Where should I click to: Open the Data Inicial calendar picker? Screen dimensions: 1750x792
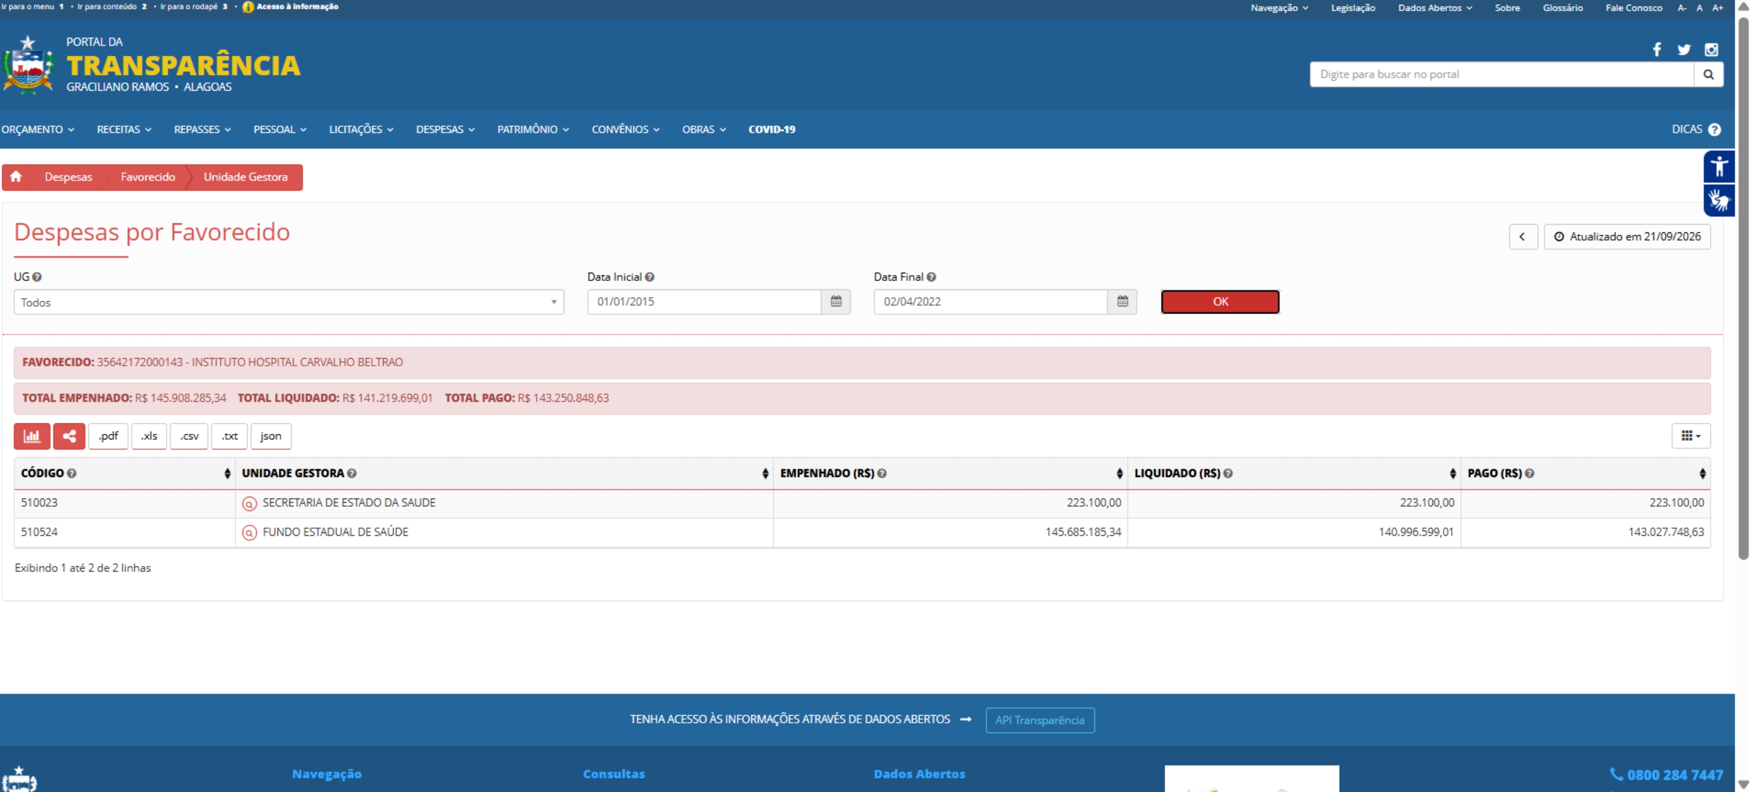(x=836, y=302)
